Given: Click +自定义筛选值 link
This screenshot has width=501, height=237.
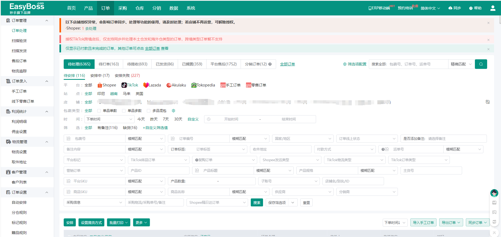Looking at the screenshot, I should (x=155, y=128).
